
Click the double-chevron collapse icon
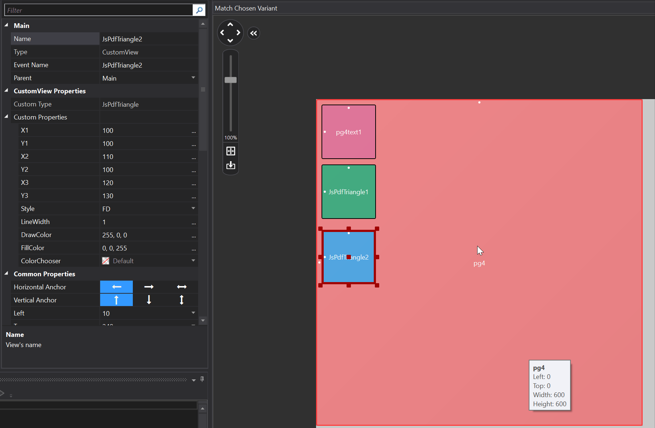[x=254, y=33]
